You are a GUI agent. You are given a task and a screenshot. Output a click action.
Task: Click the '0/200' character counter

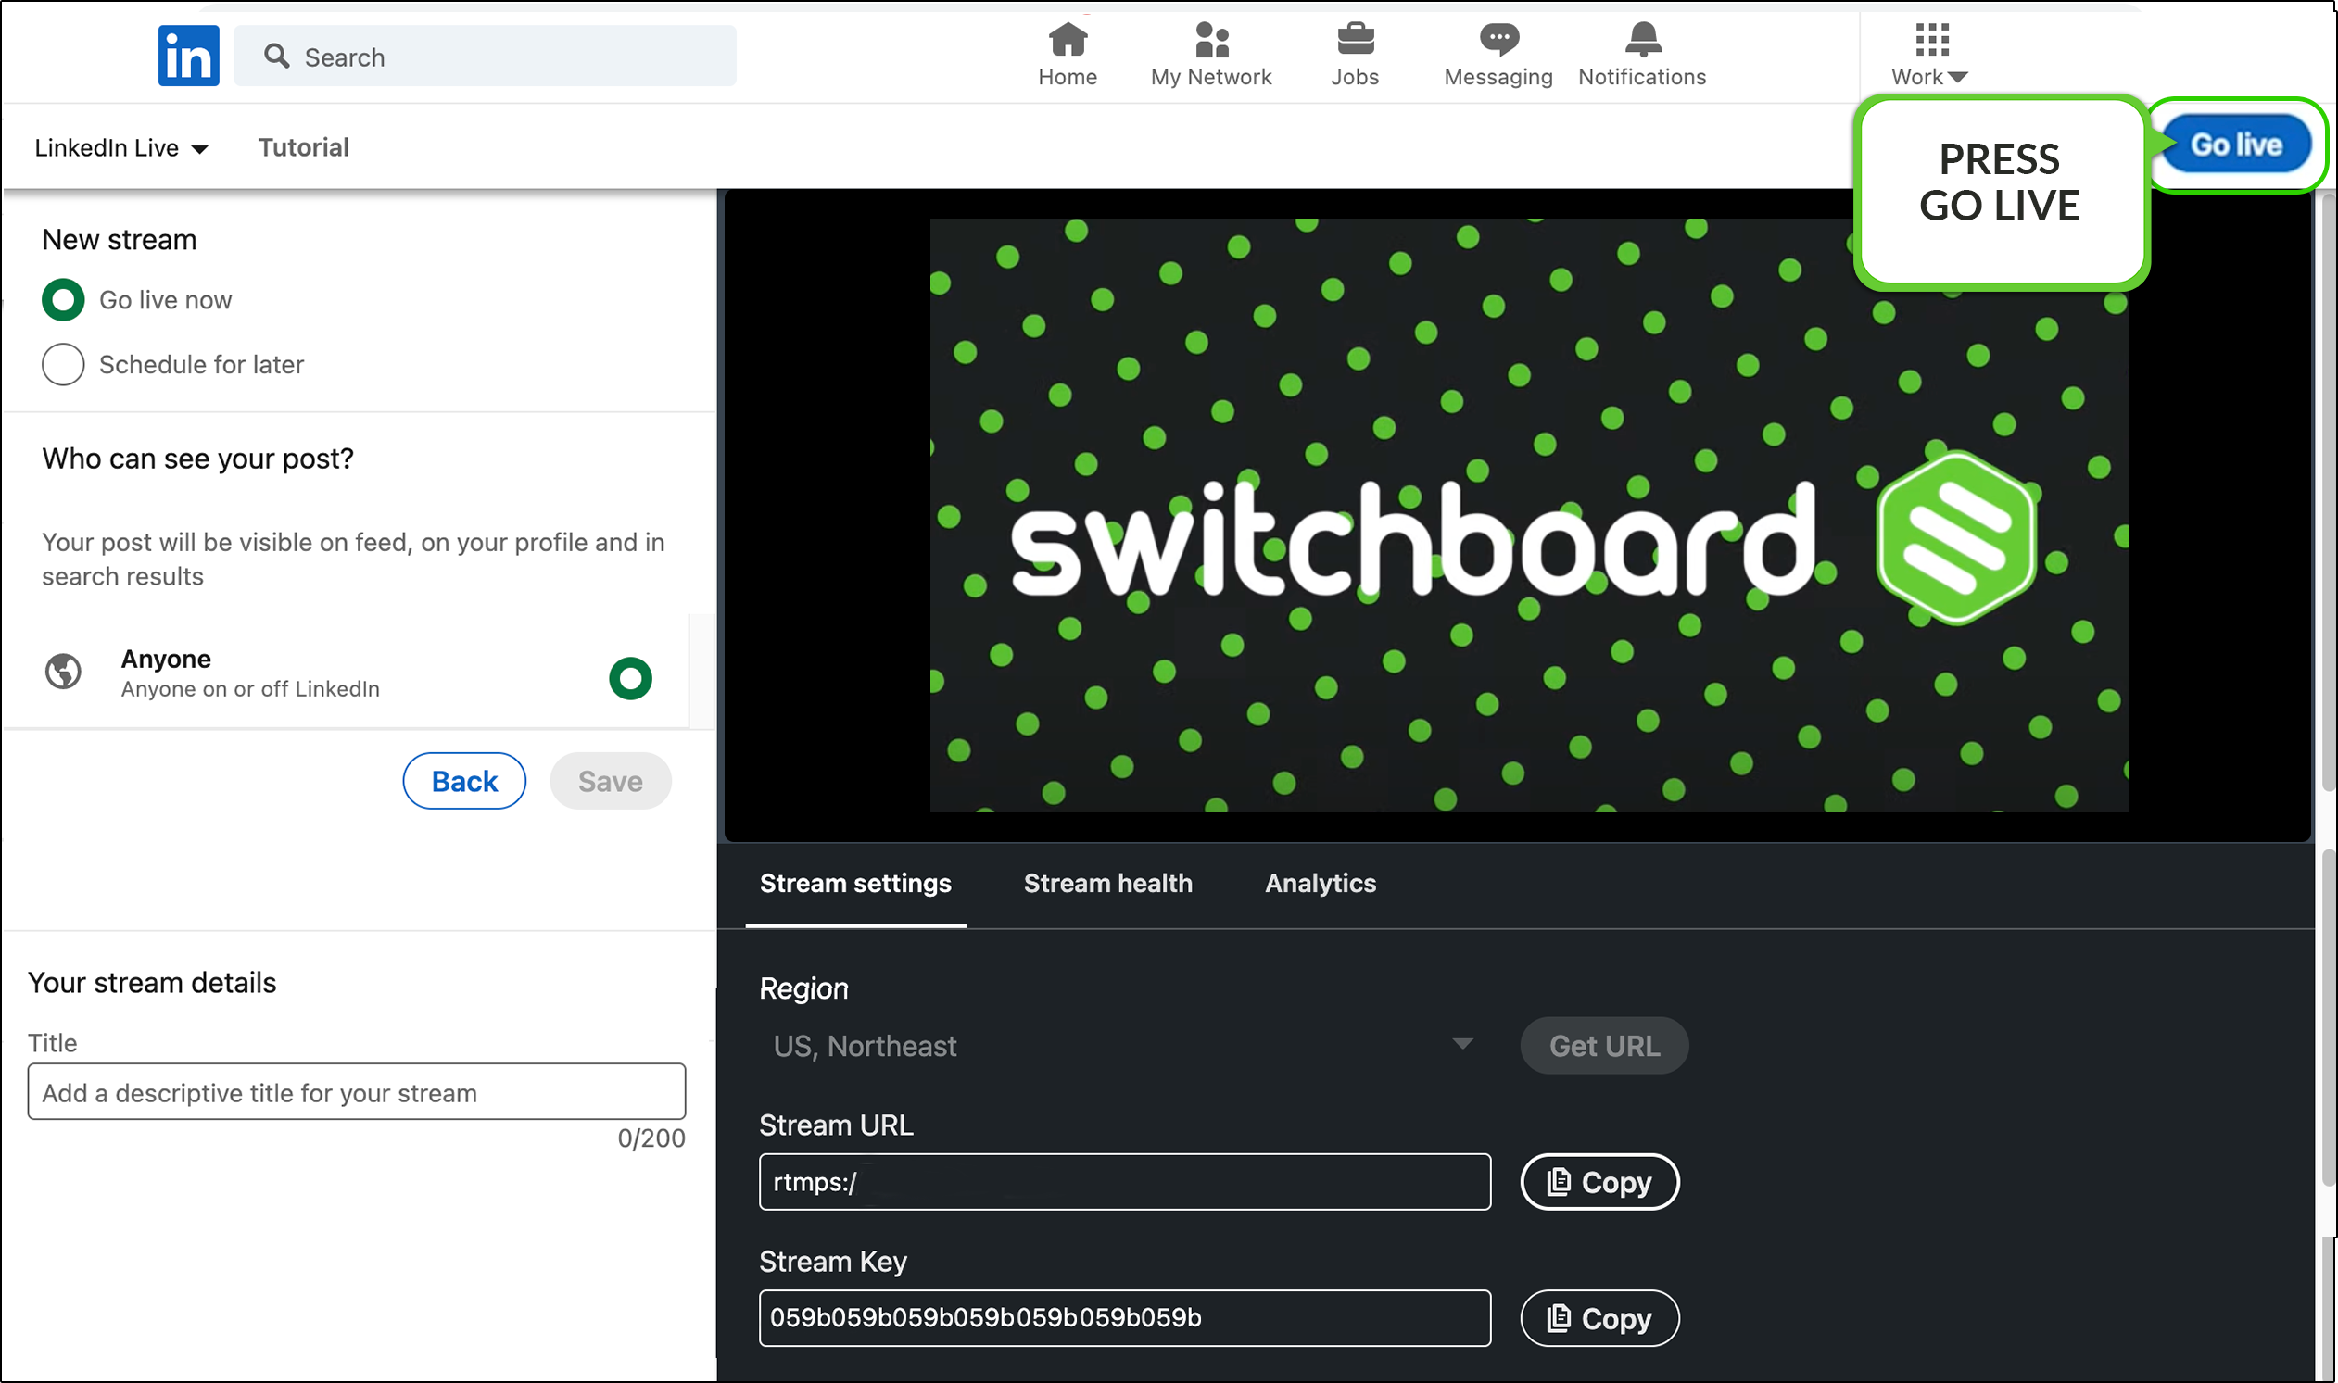click(x=651, y=1138)
